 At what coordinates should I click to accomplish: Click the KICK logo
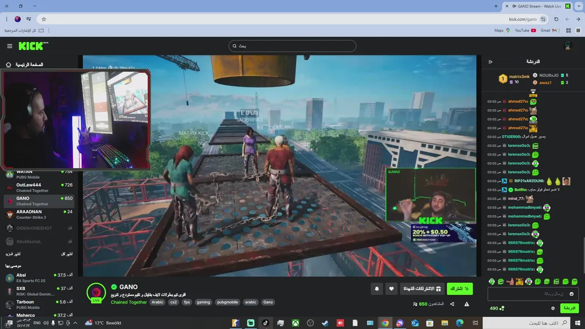pyautogui.click(x=33, y=46)
